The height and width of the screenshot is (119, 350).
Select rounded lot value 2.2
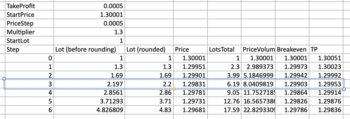pos(149,84)
